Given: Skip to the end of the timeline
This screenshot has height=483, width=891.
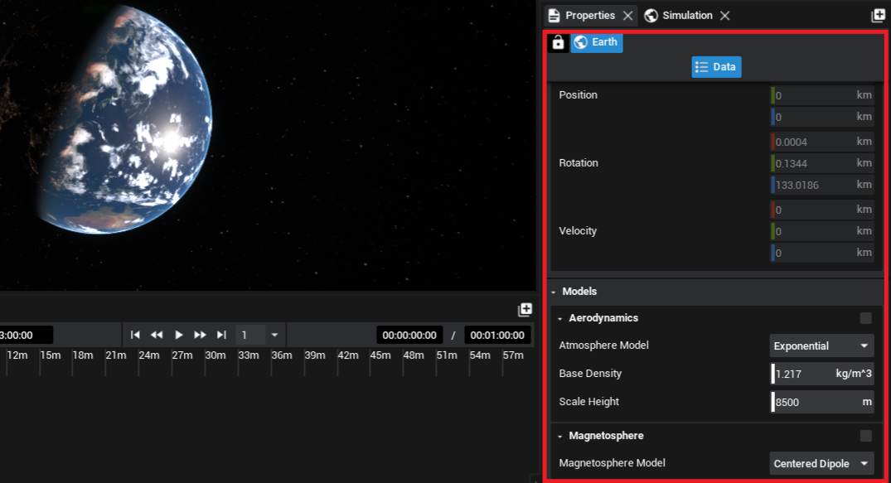Looking at the screenshot, I should 221,336.
